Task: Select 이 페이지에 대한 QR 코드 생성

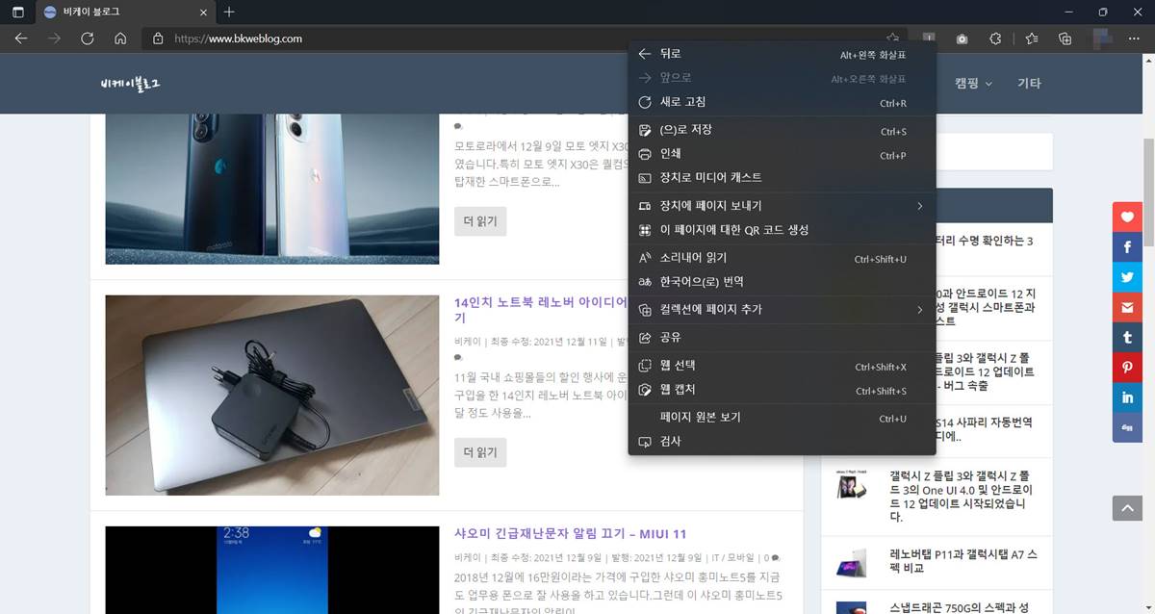Action: click(x=733, y=230)
